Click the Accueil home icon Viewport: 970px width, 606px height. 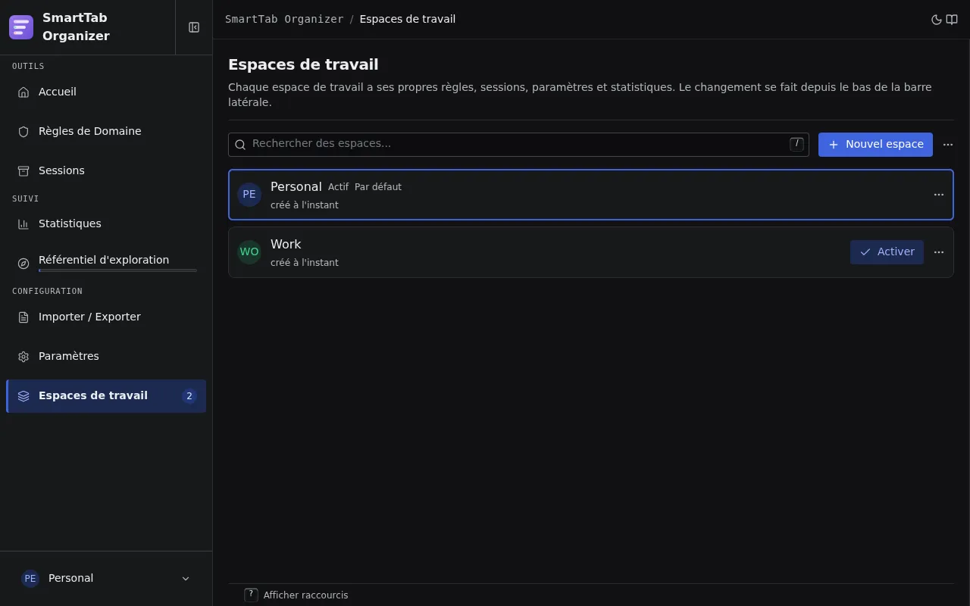click(x=23, y=92)
